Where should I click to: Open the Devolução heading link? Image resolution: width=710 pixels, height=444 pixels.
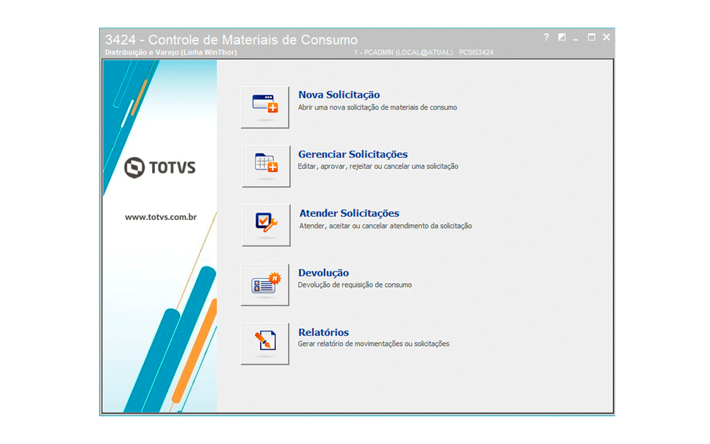[x=323, y=273]
